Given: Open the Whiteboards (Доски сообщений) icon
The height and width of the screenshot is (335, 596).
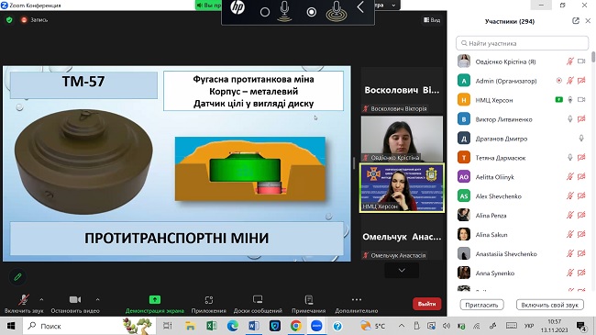Looking at the screenshot, I should click(x=258, y=300).
